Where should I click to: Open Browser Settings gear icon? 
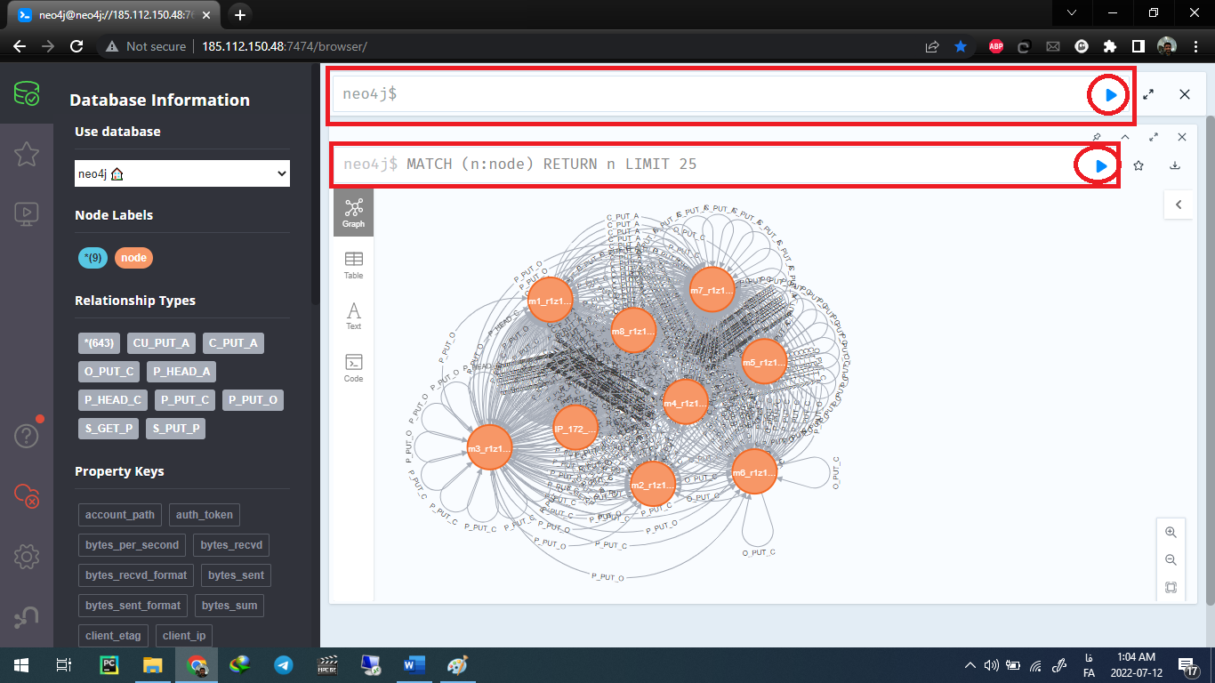[x=27, y=557]
